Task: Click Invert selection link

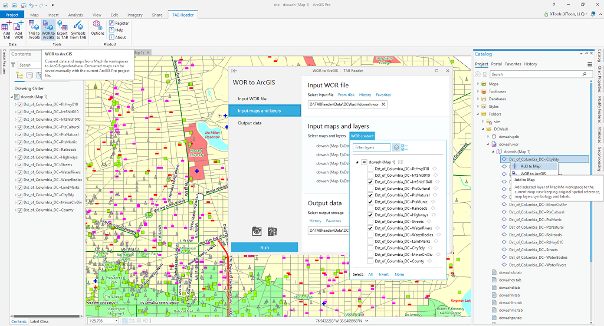Action: 383,275
